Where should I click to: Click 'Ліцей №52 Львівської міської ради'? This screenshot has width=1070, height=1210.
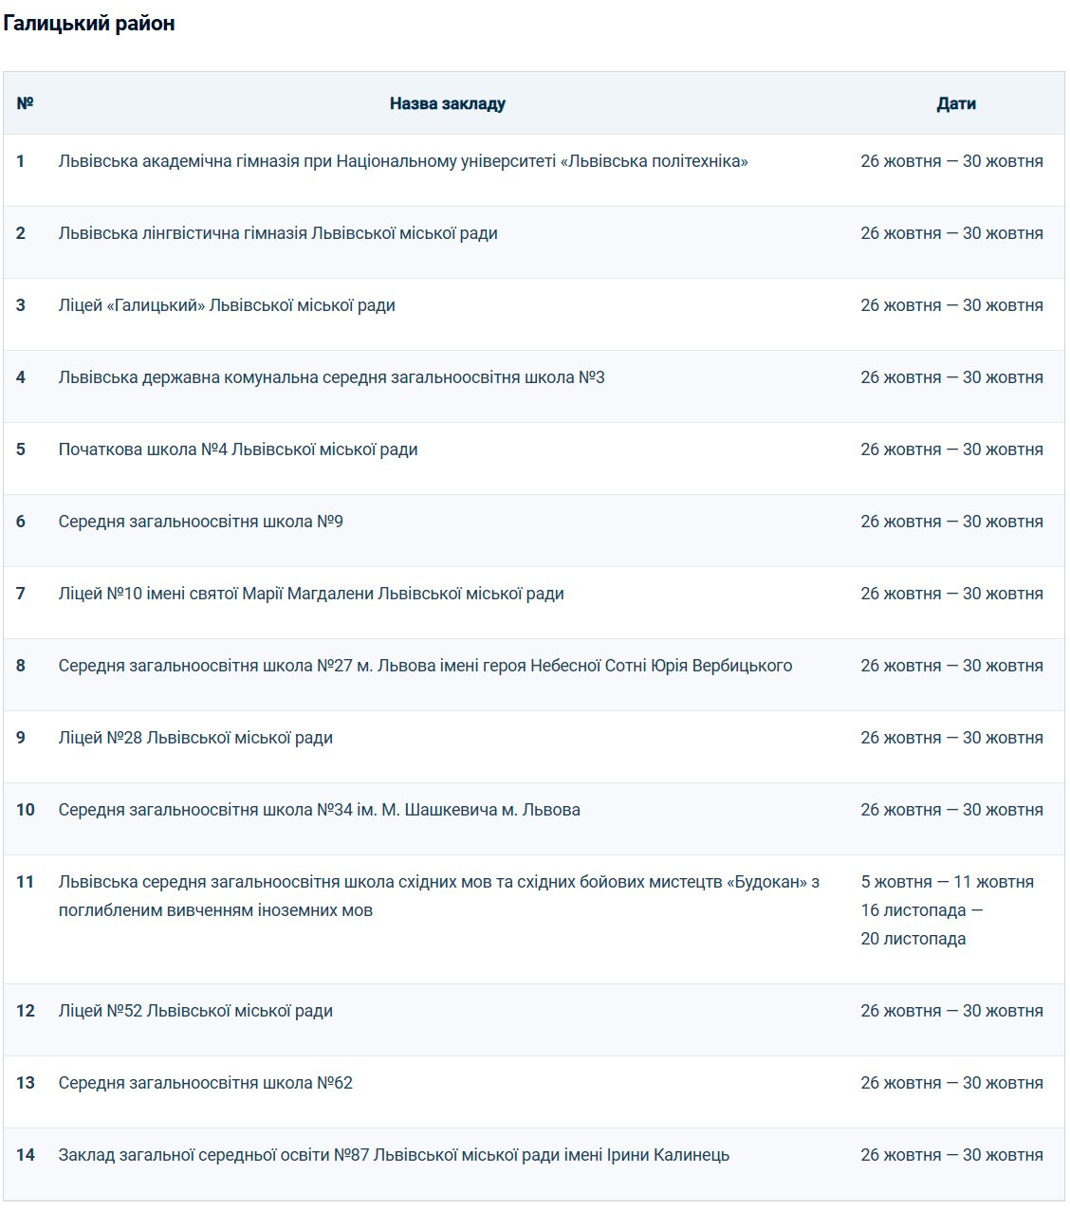click(x=195, y=1011)
